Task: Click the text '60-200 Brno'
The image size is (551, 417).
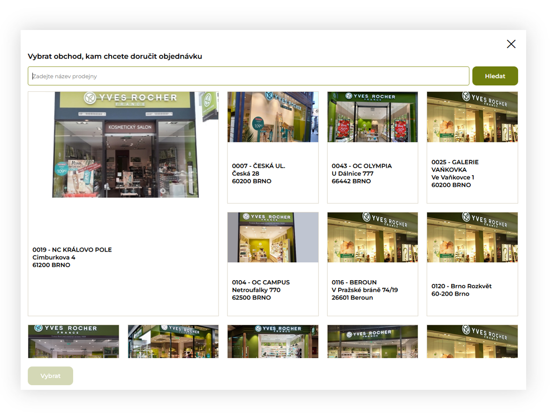Action: [x=450, y=294]
